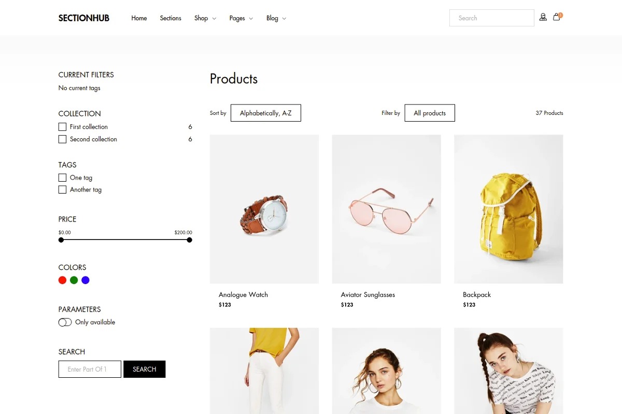The image size is (622, 414).
Task: Check the Second collection checkbox
Action: [x=62, y=139]
